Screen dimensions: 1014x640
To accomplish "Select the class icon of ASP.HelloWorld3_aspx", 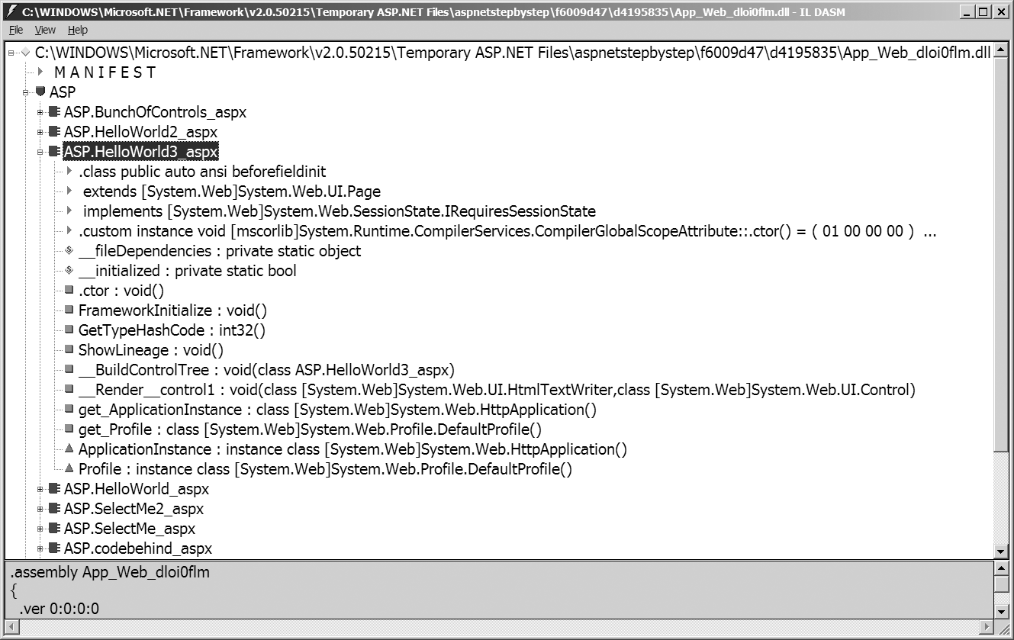I will (x=53, y=152).
